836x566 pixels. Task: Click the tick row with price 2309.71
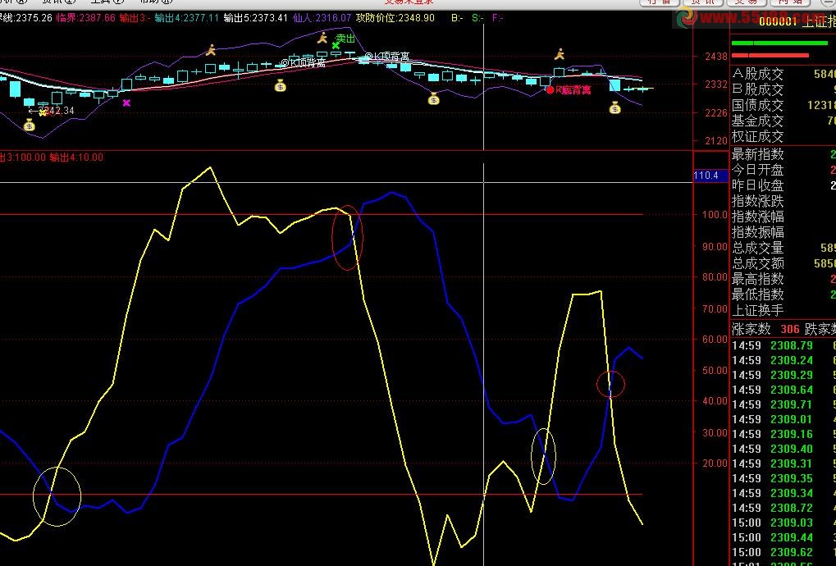(783, 405)
